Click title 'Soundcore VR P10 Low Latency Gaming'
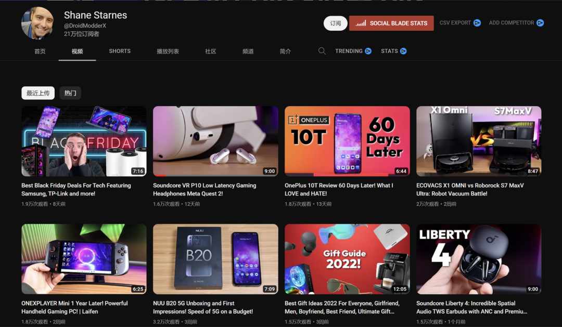The width and height of the screenshot is (562, 327). click(205, 189)
